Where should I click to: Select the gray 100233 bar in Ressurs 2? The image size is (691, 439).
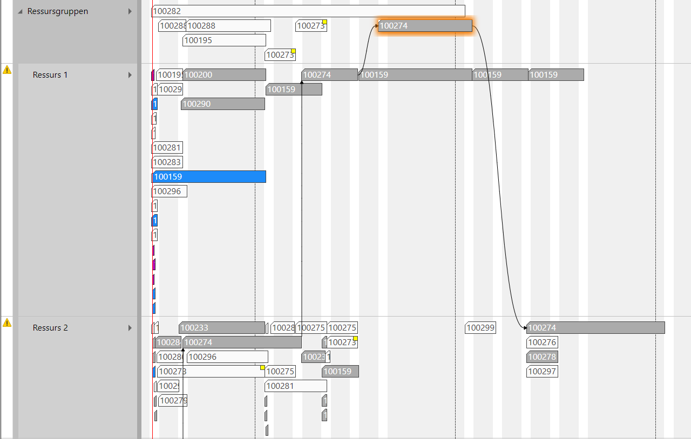point(221,328)
